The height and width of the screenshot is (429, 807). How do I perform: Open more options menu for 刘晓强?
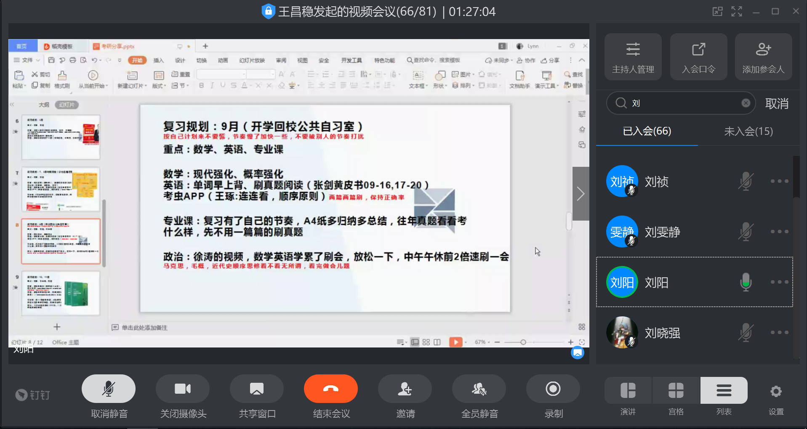(x=779, y=332)
